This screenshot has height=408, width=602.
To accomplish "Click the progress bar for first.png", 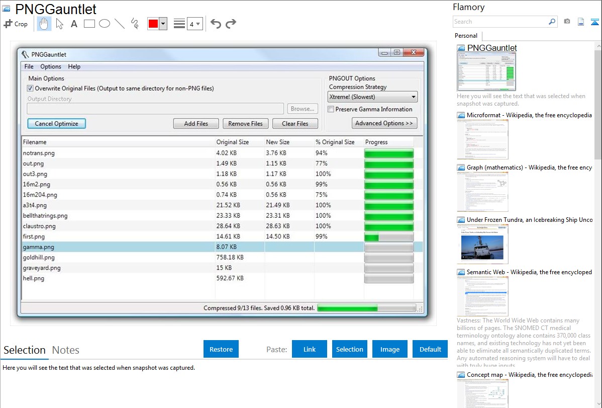I will pos(389,236).
